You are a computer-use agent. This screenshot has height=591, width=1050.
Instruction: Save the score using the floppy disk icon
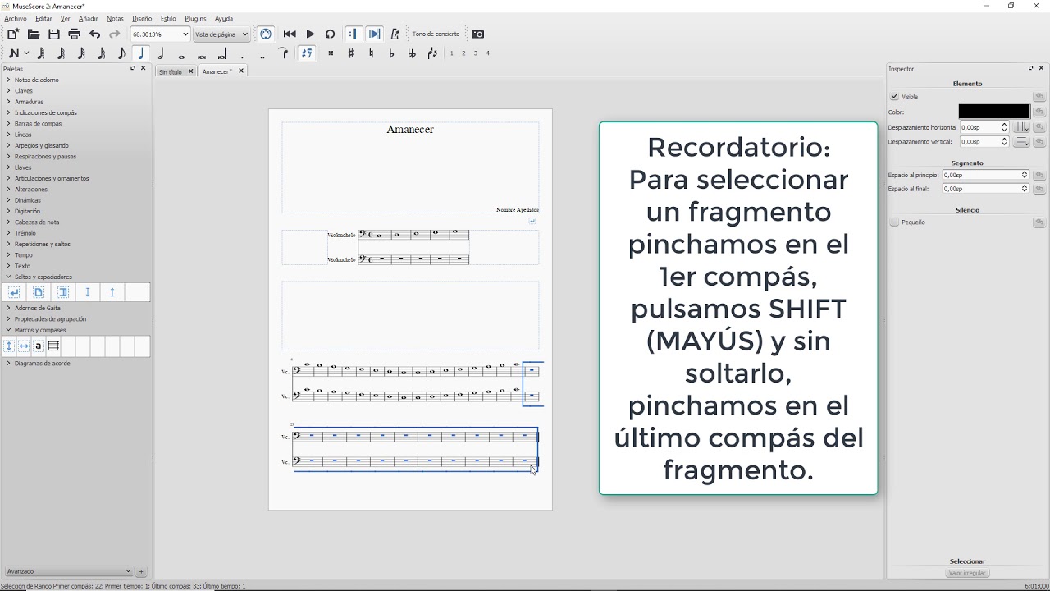(x=54, y=34)
